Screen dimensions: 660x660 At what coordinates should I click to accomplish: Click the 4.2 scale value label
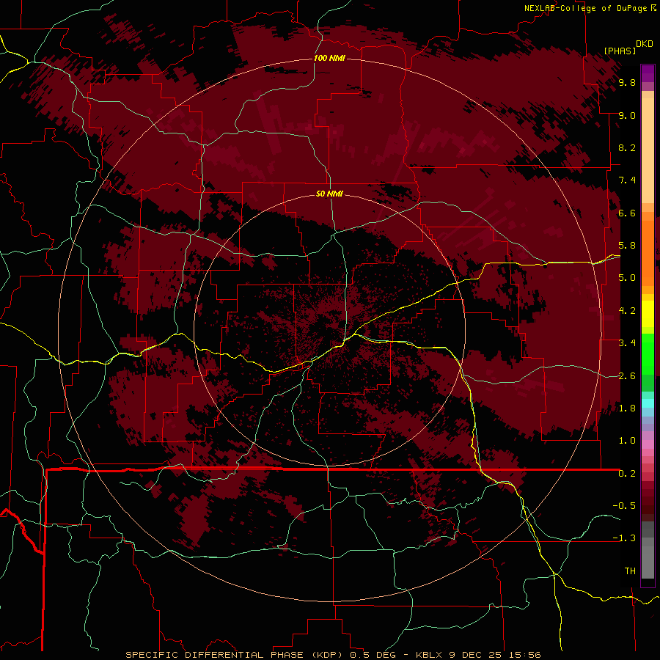tap(627, 311)
